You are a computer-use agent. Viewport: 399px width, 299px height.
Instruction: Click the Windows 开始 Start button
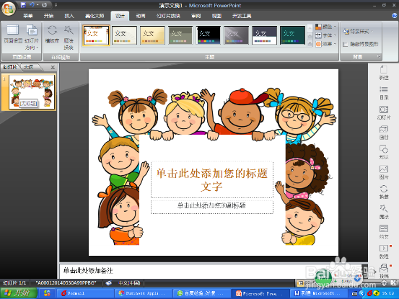tap(18, 293)
